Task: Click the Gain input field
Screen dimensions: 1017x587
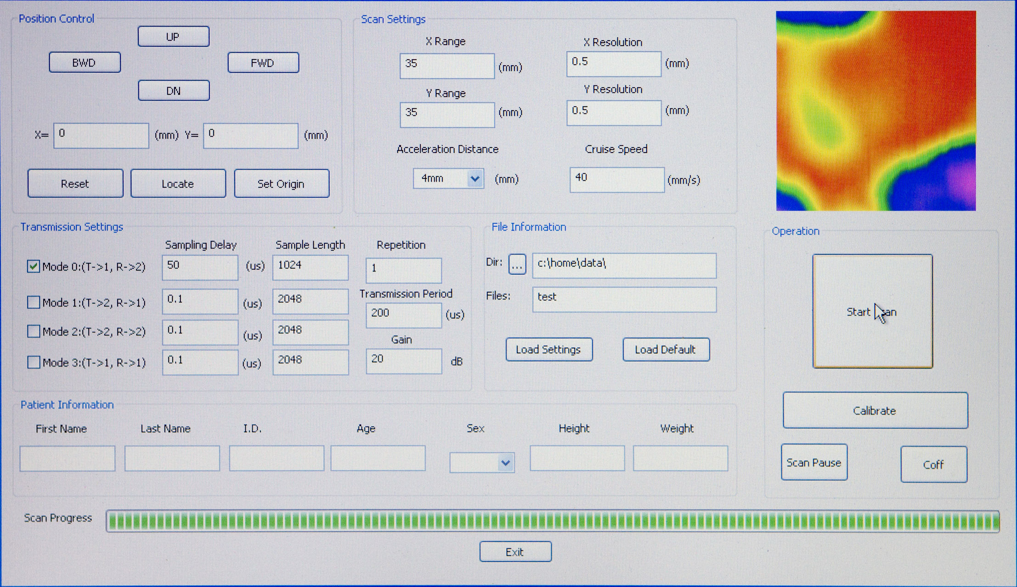Action: click(403, 361)
